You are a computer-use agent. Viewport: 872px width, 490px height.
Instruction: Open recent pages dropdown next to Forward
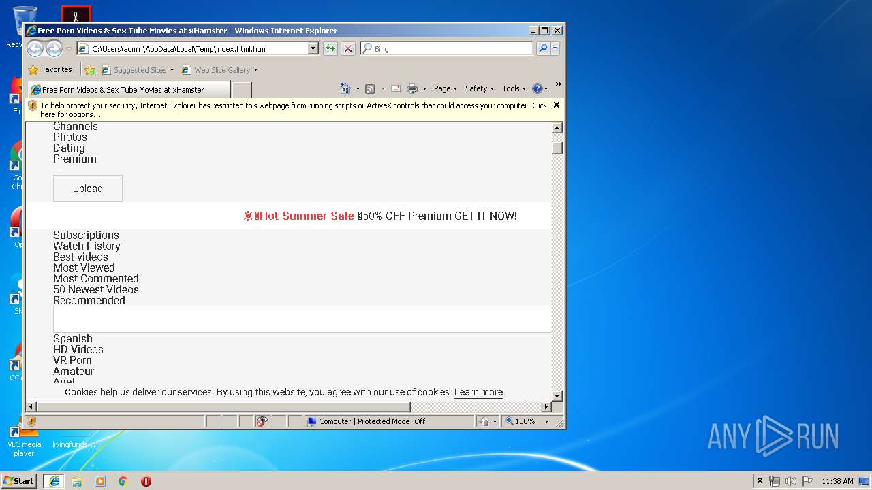click(x=69, y=49)
